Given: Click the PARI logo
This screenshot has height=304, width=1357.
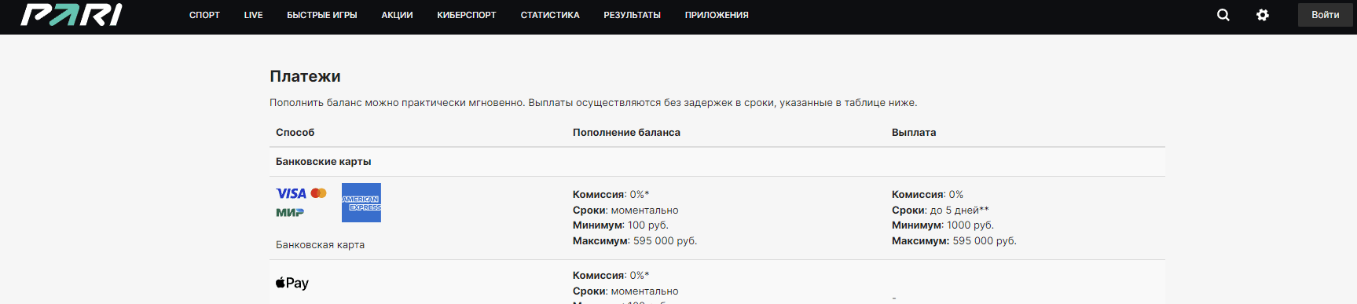Looking at the screenshot, I should (x=72, y=15).
